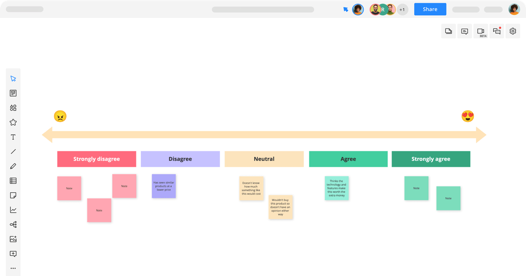Open the mind map diagram tool
Screen dimensions: 526x276
coord(13,225)
